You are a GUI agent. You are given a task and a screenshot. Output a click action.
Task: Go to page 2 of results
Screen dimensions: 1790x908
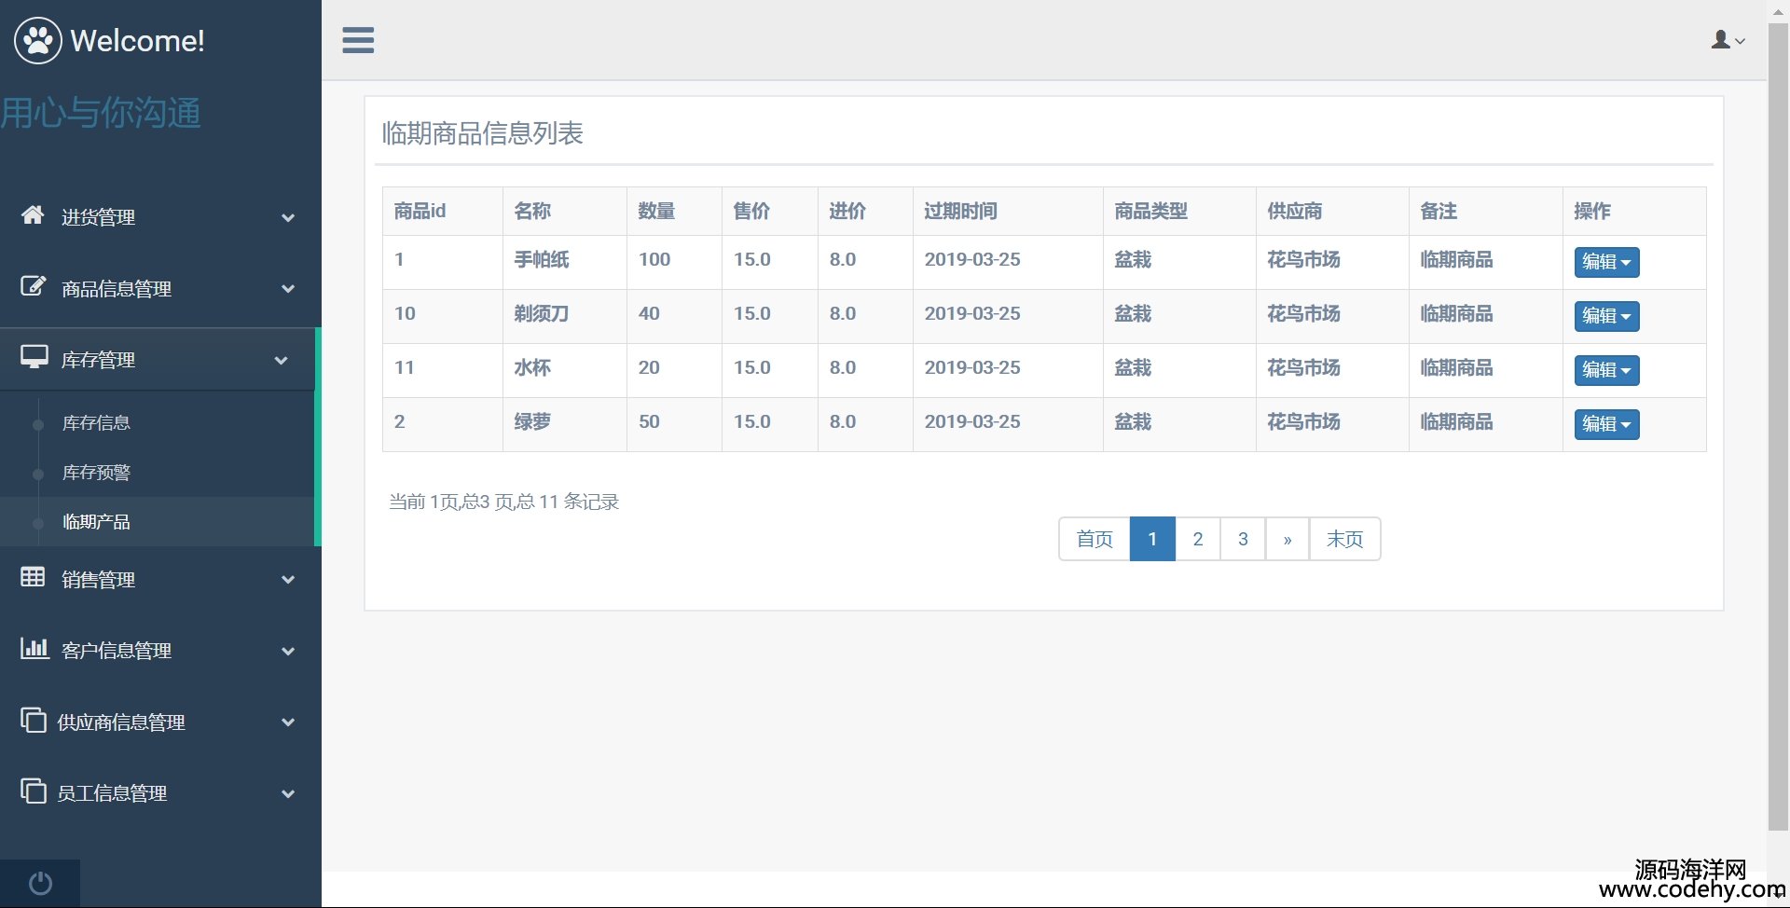click(1197, 539)
